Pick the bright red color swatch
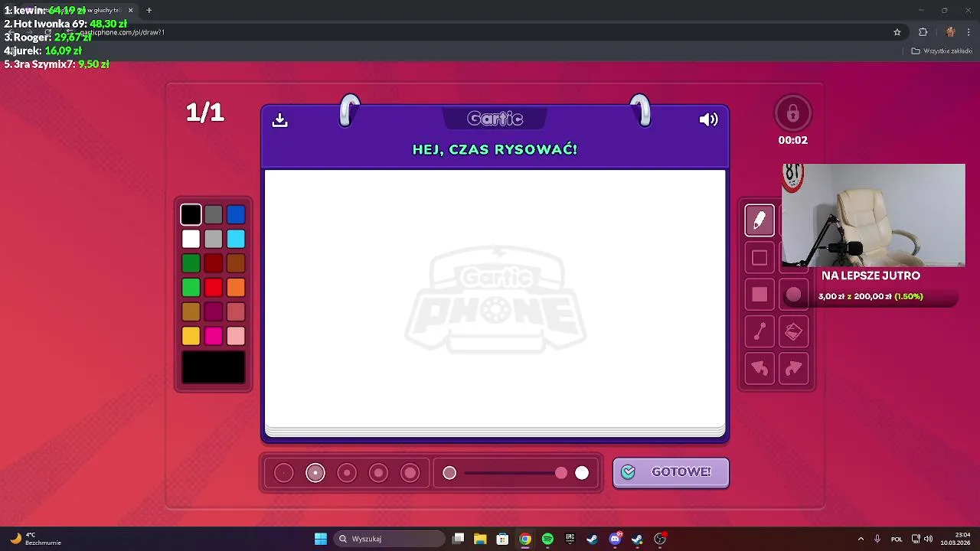Viewport: 980px width, 551px height. pyautogui.click(x=214, y=288)
